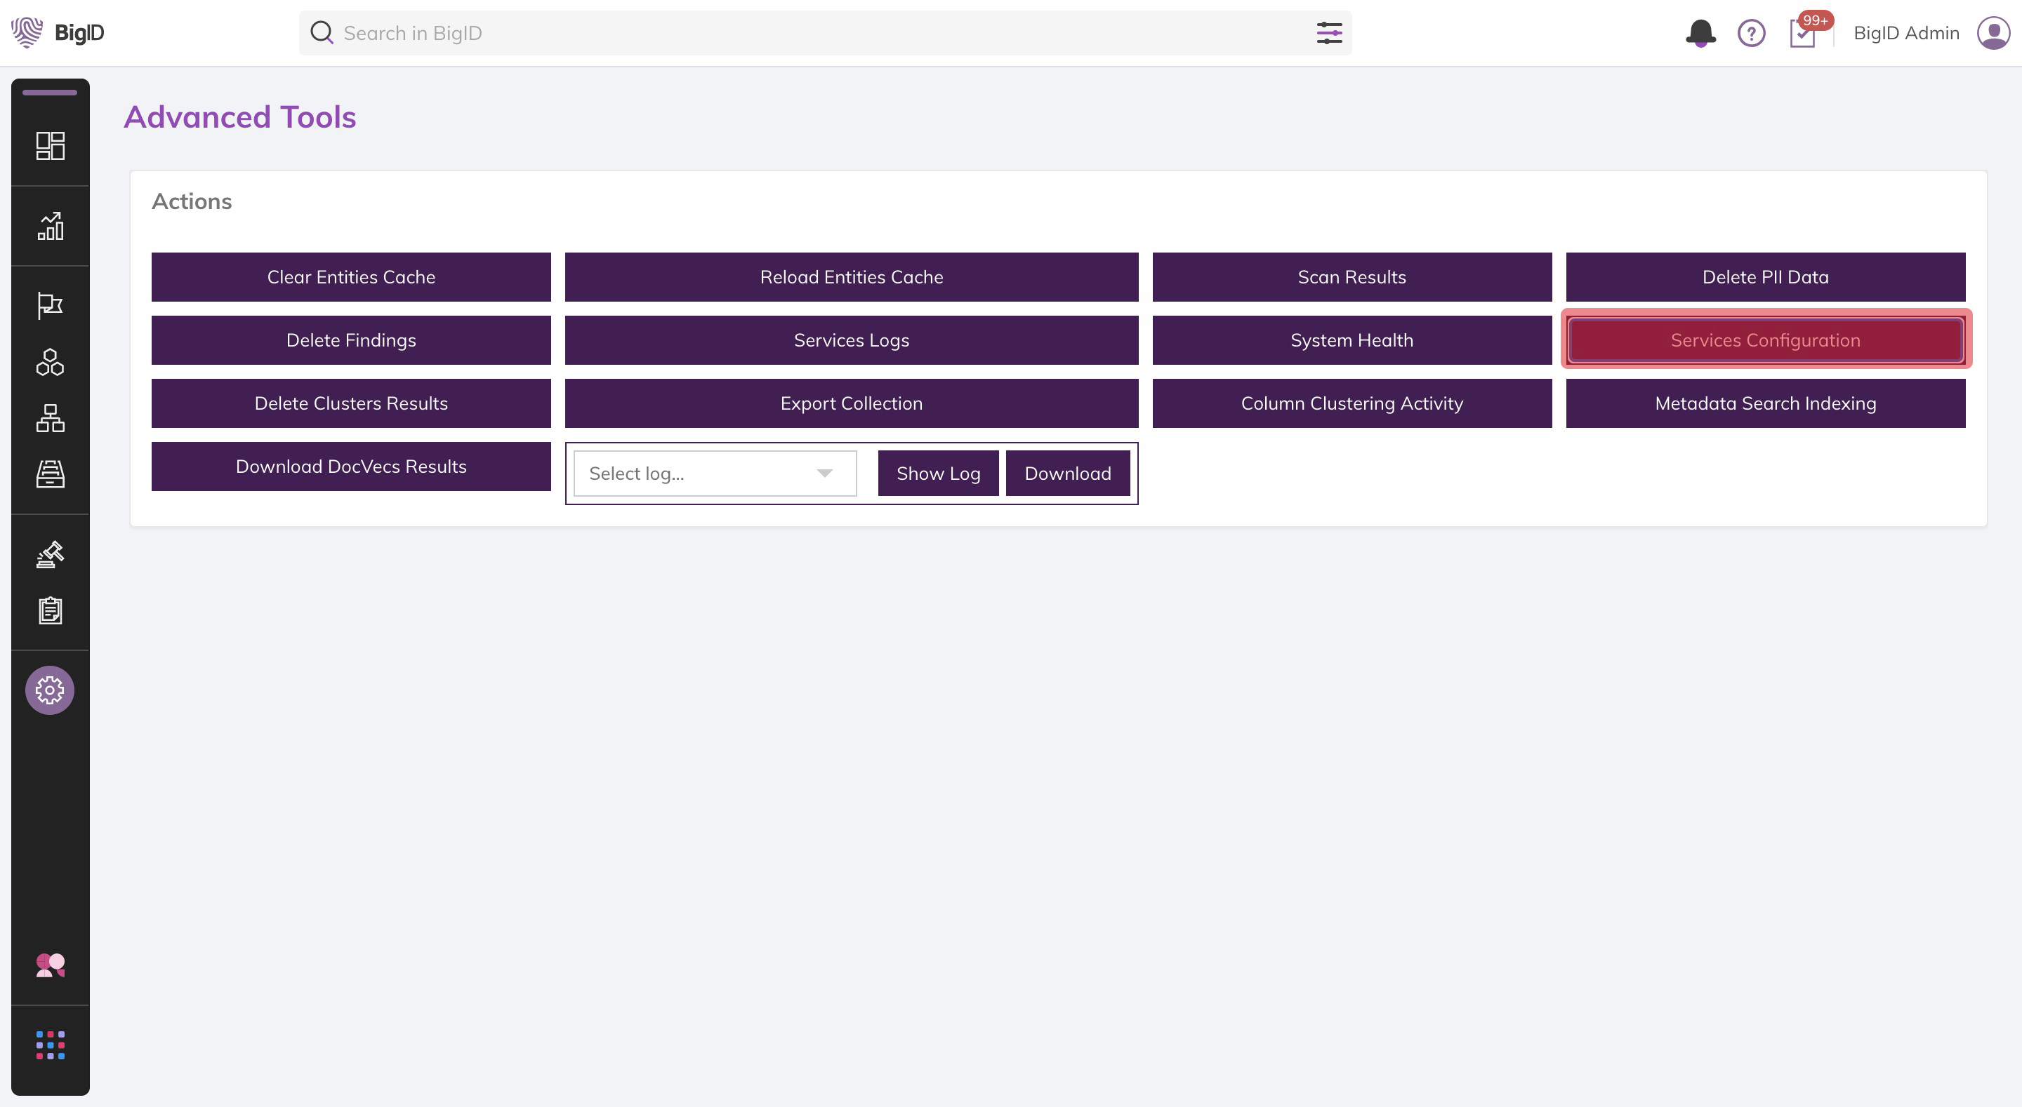Expand the Select log dropdown
Viewport: 2022px width, 1107px height.
714,473
